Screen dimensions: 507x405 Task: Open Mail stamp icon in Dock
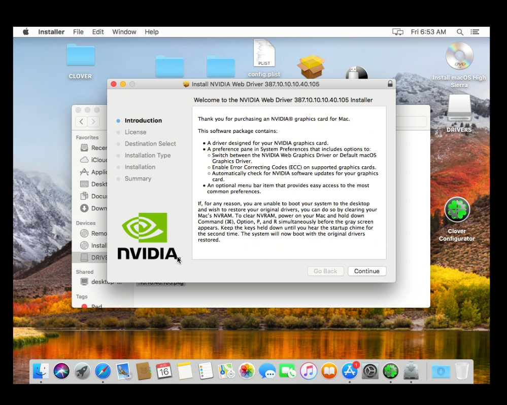123,371
